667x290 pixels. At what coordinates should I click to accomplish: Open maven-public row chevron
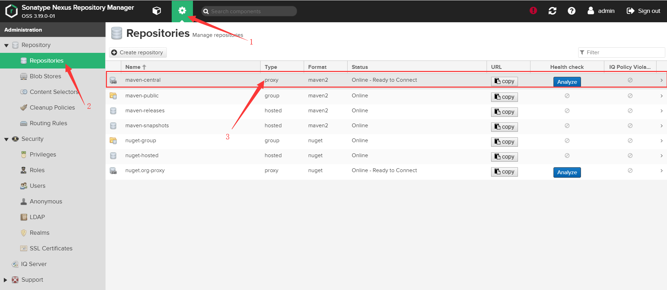pos(661,96)
